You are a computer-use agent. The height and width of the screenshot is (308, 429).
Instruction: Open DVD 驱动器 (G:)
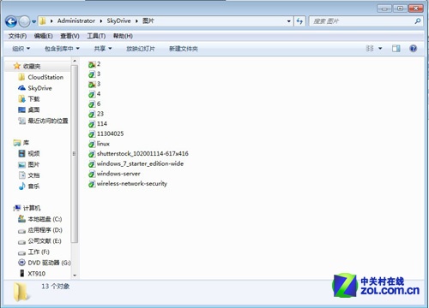pyautogui.click(x=49, y=263)
